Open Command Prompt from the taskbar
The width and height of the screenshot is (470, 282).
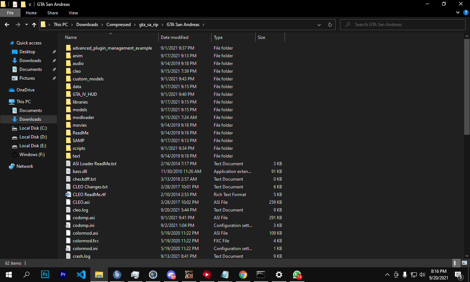[261, 275]
